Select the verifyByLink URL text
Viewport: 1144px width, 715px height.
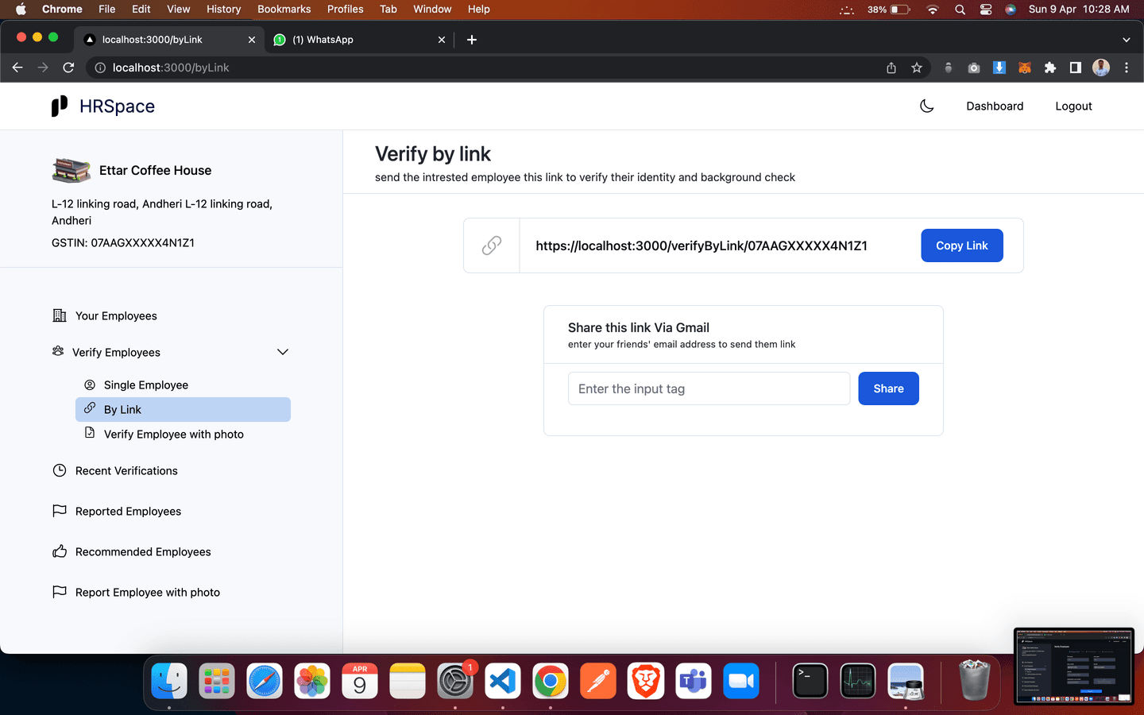(x=701, y=245)
